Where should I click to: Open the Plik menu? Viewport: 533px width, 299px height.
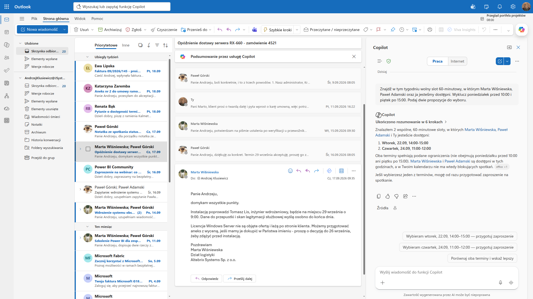tap(34, 19)
